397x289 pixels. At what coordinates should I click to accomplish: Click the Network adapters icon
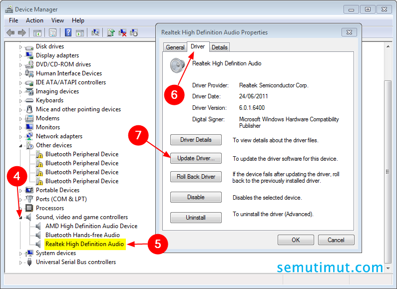point(29,136)
